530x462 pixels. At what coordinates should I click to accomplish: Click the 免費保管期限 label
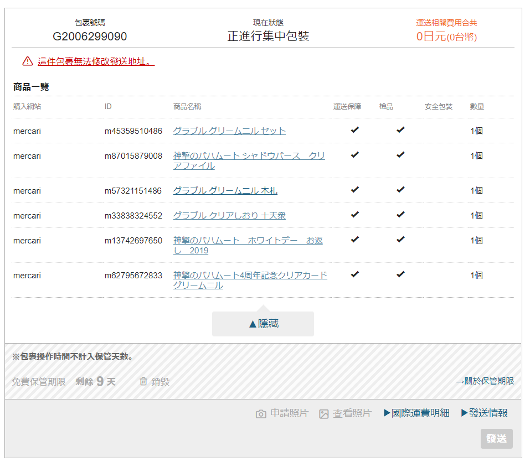click(39, 382)
